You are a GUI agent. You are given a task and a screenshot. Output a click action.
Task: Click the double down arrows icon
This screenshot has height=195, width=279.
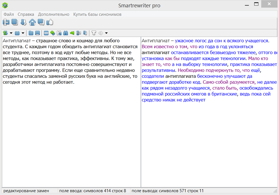[x=23, y=22]
